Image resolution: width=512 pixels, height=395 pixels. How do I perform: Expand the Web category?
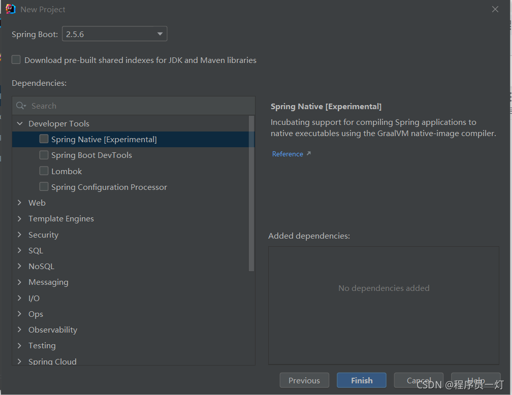click(20, 203)
